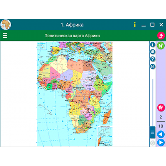Click the title Политическая карта Африки
166x166 pixels.
pyautogui.click(x=72, y=36)
